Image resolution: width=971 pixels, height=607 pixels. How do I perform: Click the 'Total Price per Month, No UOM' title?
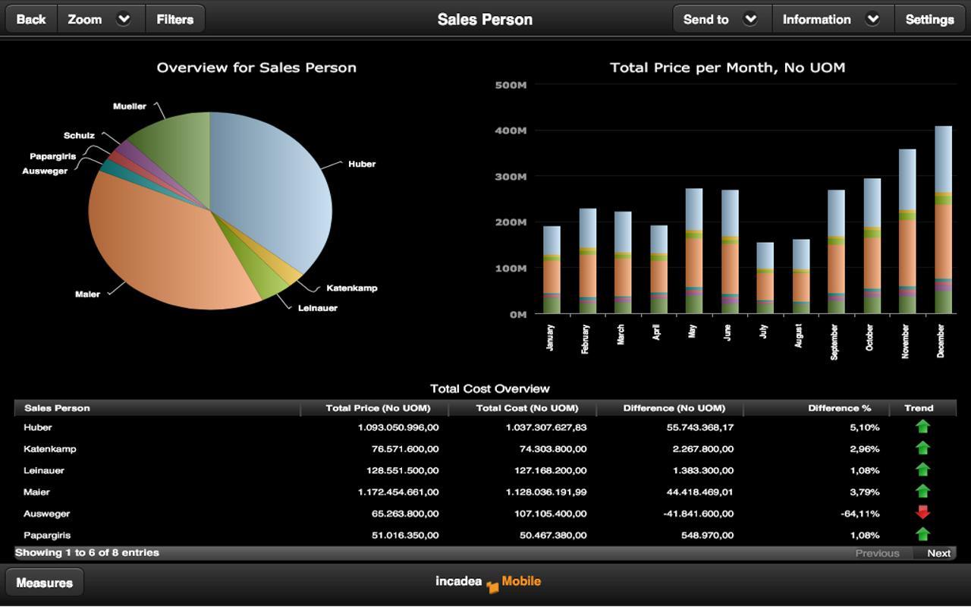click(x=727, y=68)
